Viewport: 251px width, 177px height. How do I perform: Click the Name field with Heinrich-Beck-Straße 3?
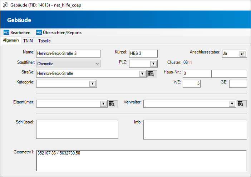68,54
